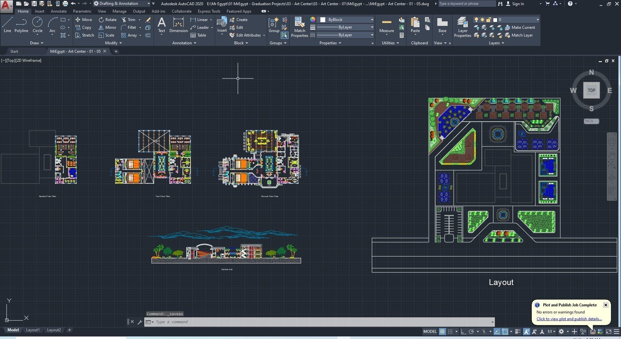Toggle annotation objects visibility in status bar
The height and width of the screenshot is (339, 621).
[527, 332]
